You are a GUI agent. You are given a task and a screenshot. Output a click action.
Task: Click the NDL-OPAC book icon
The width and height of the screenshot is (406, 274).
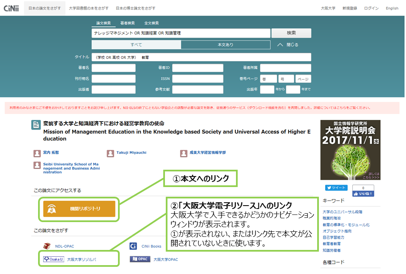48,246
